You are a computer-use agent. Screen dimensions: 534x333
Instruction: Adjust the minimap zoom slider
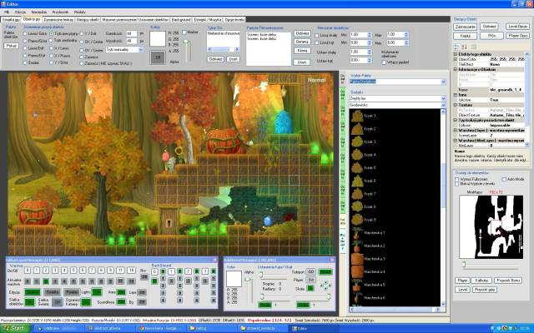pyautogui.click(x=491, y=265)
